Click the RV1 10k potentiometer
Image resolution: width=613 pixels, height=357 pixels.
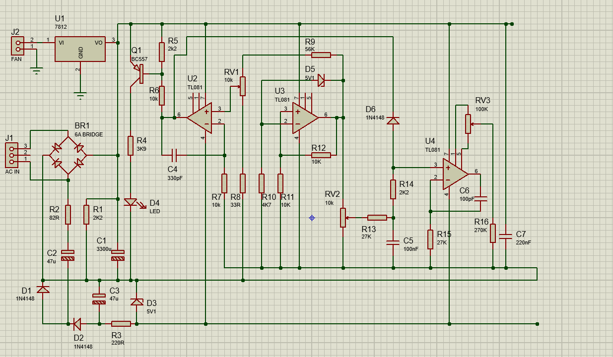coord(243,86)
